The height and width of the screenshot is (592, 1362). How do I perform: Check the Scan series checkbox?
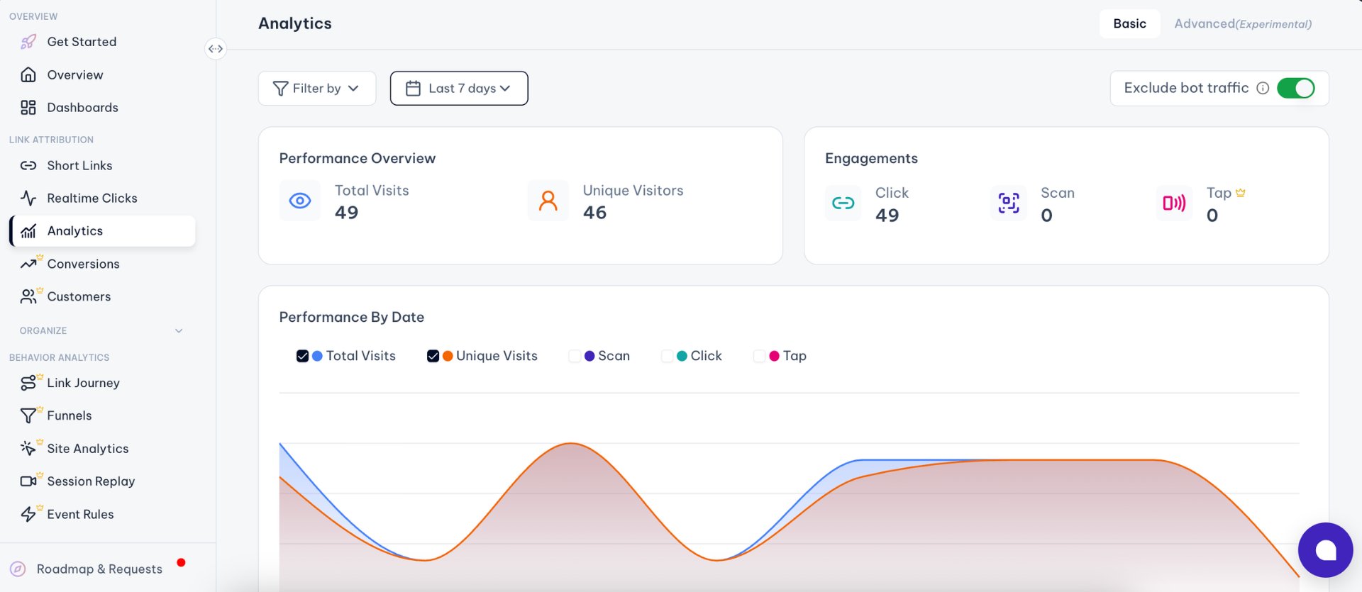tap(575, 356)
